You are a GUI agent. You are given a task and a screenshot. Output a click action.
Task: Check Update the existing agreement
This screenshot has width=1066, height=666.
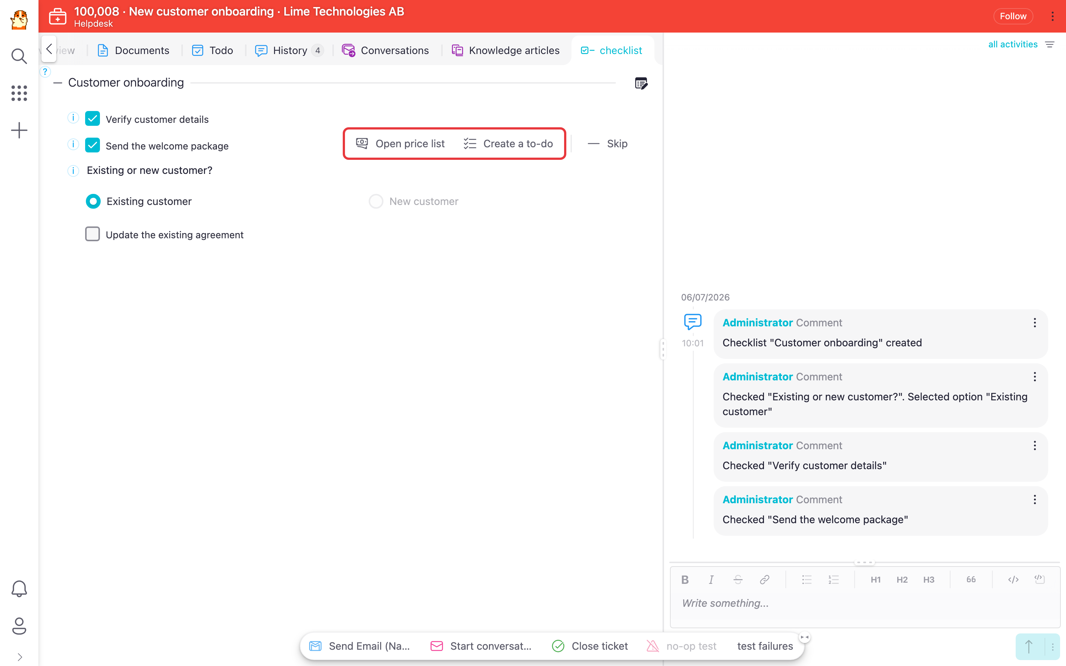tap(93, 234)
